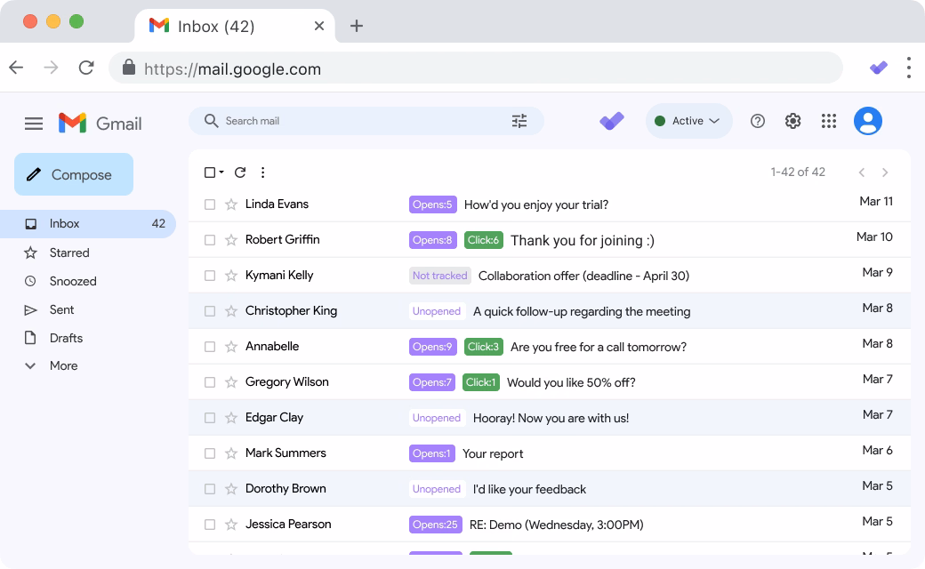Star the Linda Evans email

(231, 204)
